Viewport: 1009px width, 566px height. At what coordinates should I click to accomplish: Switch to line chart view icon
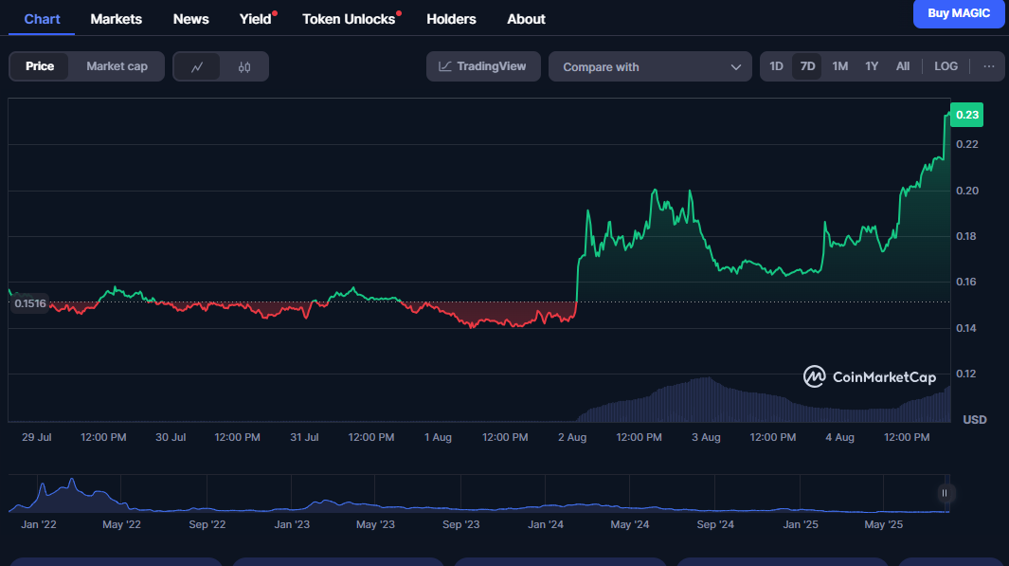197,67
